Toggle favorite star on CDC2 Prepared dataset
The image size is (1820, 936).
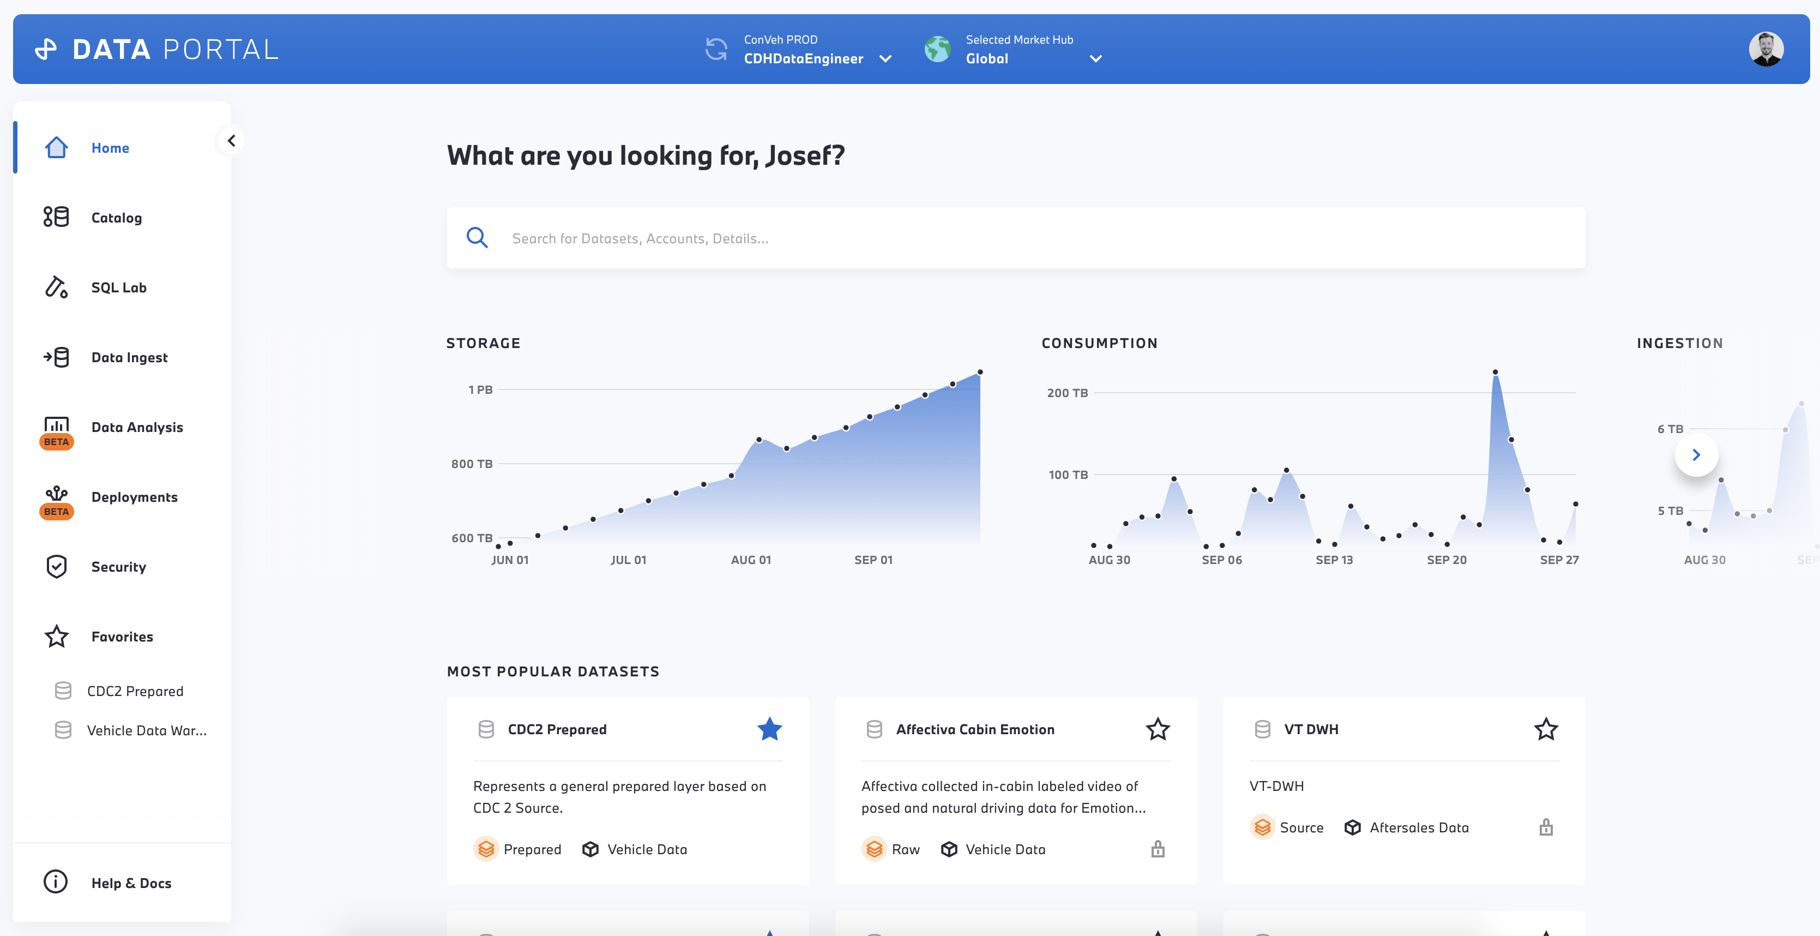[769, 728]
